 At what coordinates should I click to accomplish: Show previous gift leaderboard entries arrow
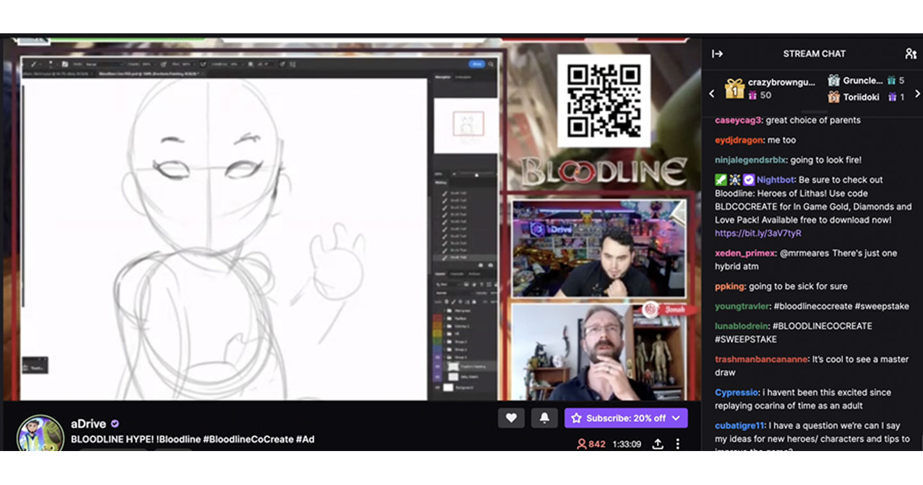pos(711,94)
